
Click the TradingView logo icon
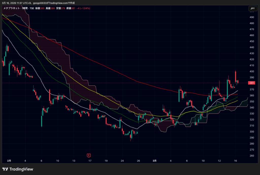(5, 169)
